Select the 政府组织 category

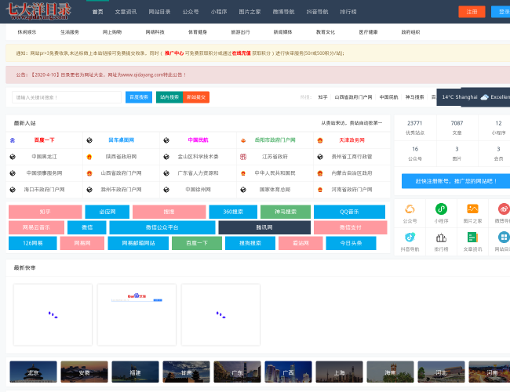point(410,32)
